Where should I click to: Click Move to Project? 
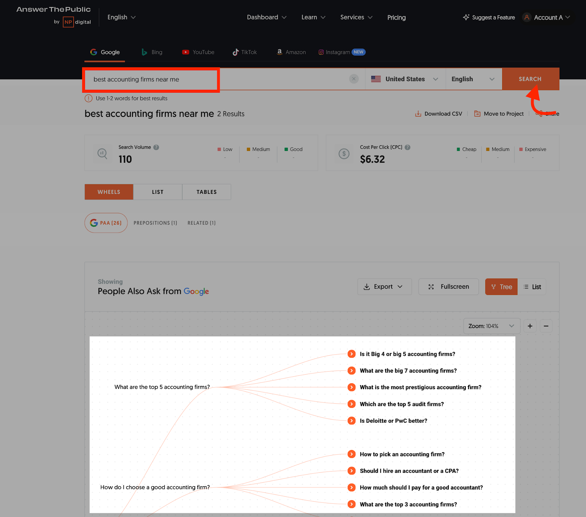[x=499, y=114]
